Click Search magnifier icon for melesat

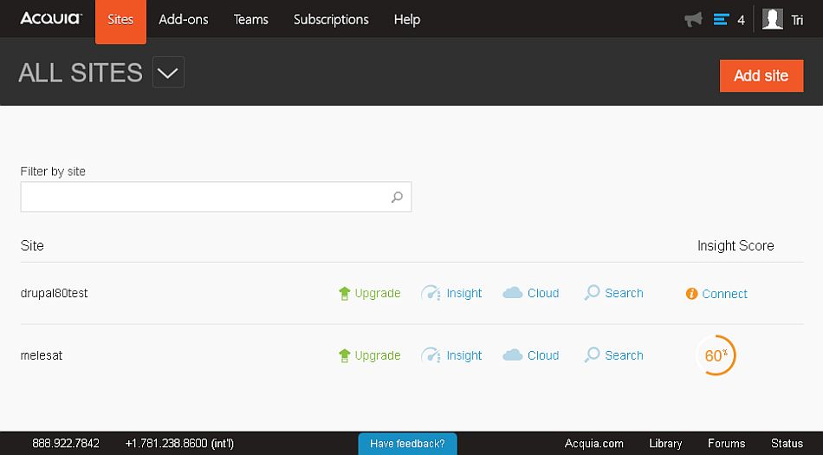[x=593, y=354]
